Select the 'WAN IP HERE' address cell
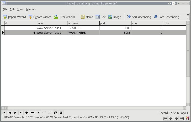Screen dimensions: 191x122 click(84, 33)
